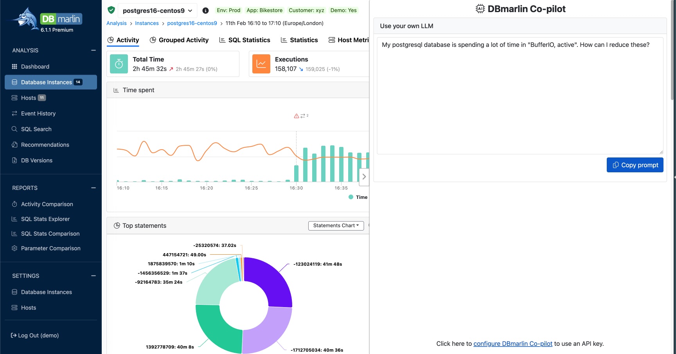Open Recommendations in the sidebar
This screenshot has height=354, width=676.
click(45, 145)
